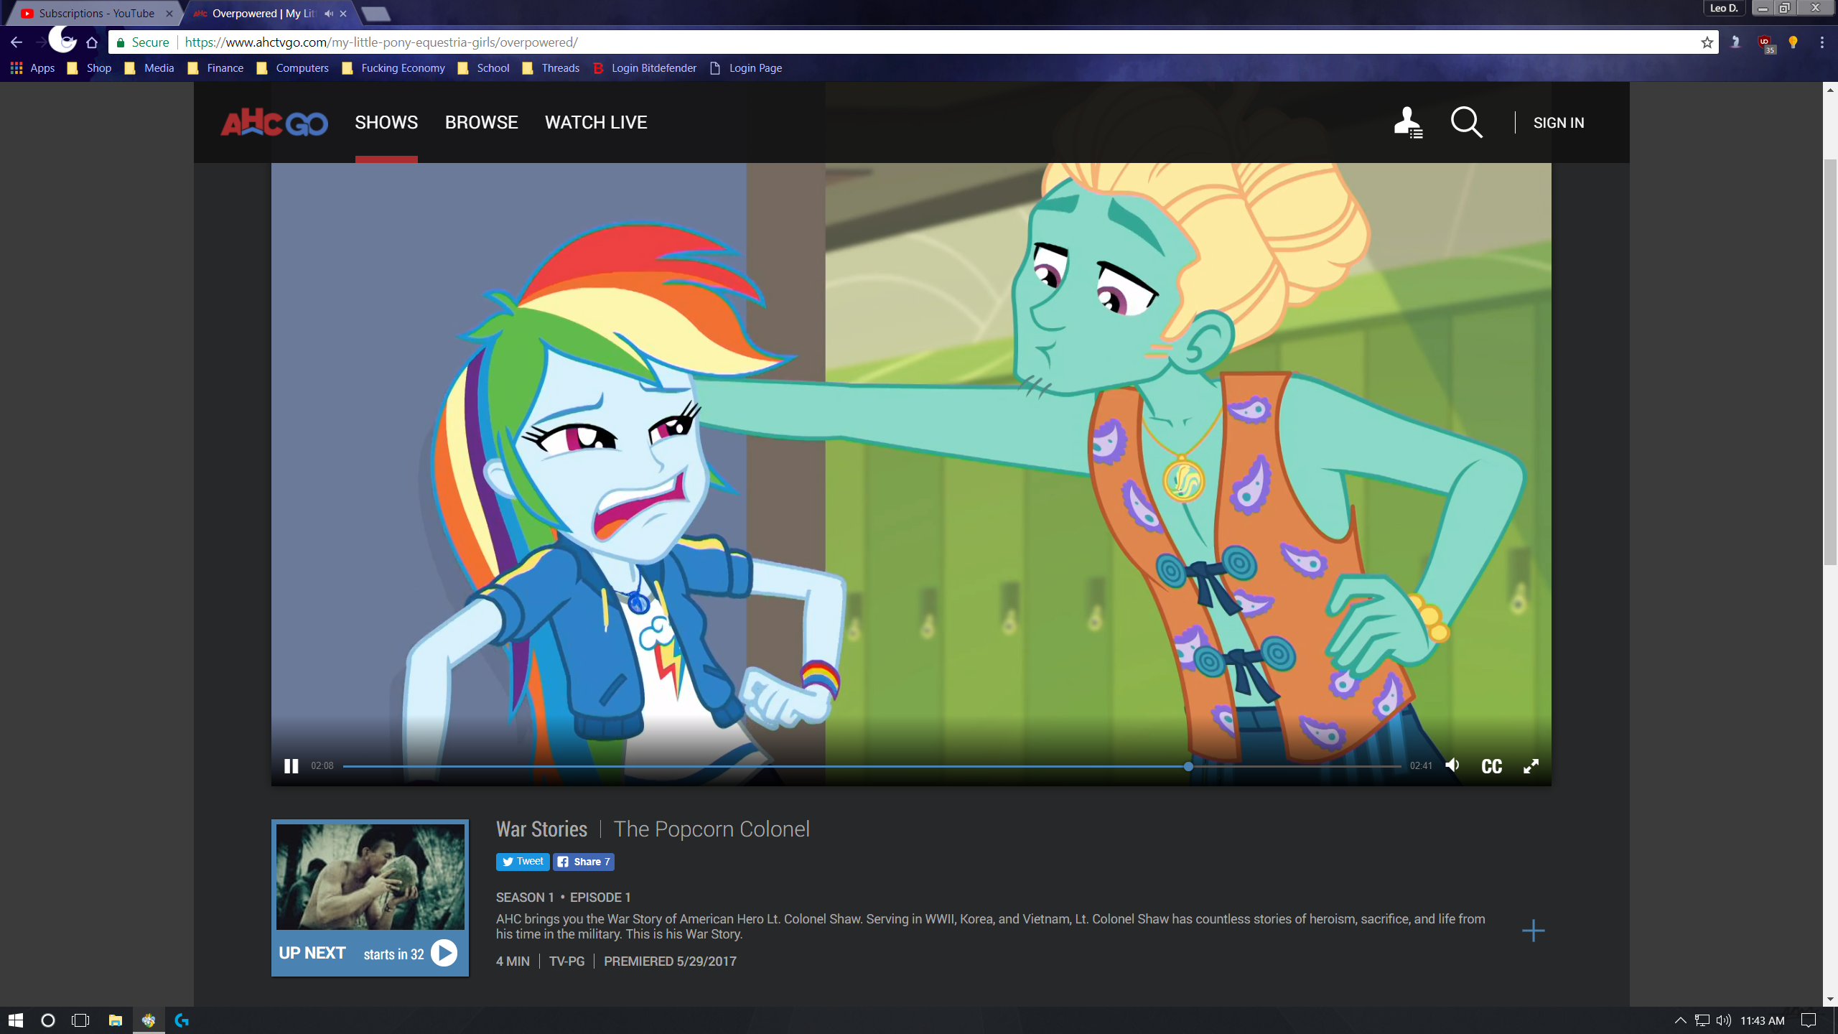Click the AHC GO logo
The width and height of the screenshot is (1838, 1034).
[274, 123]
